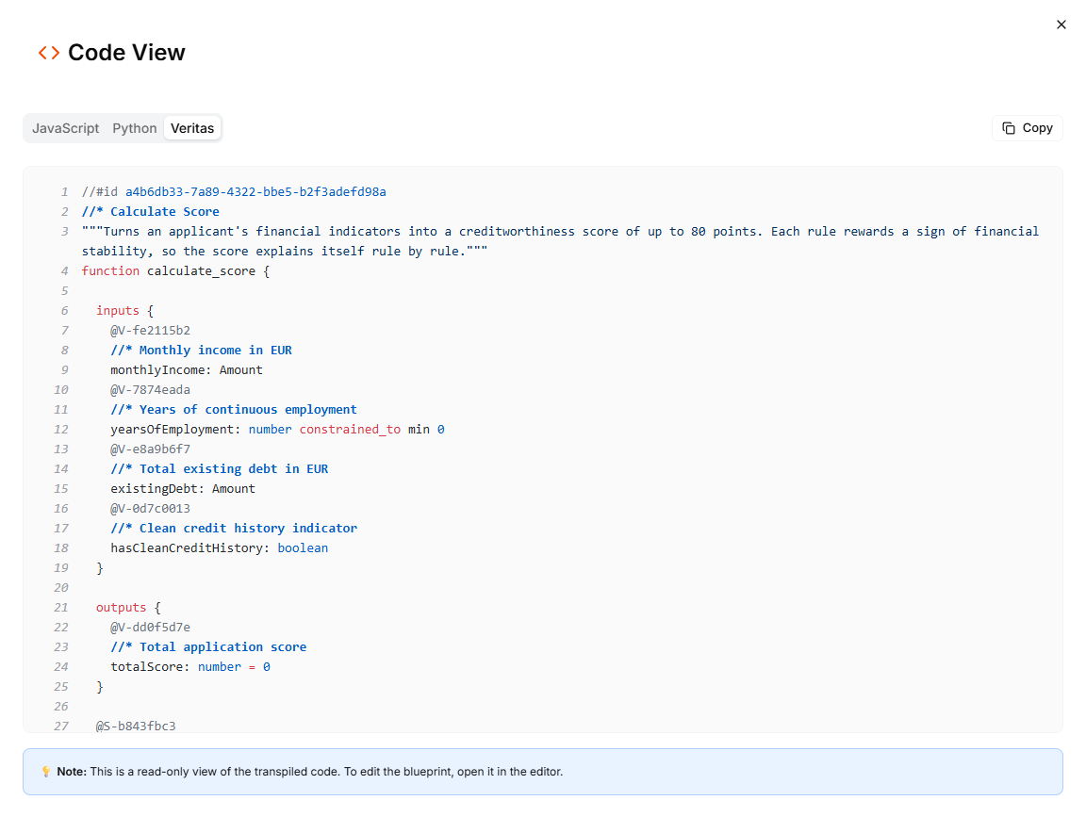Image resolution: width=1086 pixels, height=833 pixels.
Task: Click the 'inputs {' keyword line
Action: pos(124,310)
